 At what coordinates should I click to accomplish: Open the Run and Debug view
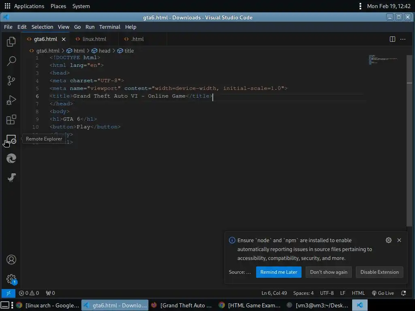click(11, 100)
